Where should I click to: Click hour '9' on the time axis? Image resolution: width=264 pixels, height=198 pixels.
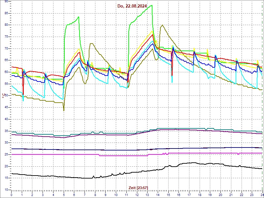click(105, 195)
